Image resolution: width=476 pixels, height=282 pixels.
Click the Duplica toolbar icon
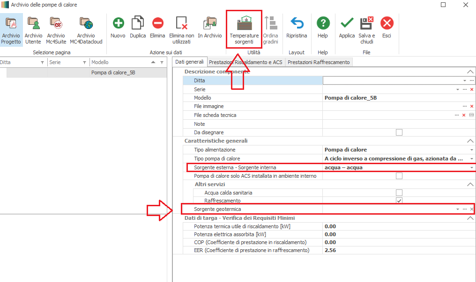[138, 23]
